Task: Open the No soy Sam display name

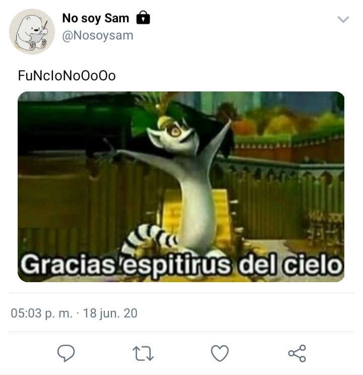Action: [96, 18]
